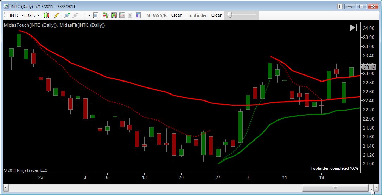Expand the INTC instrument dropdown
This screenshot has height=195, width=382.
tap(16, 15)
